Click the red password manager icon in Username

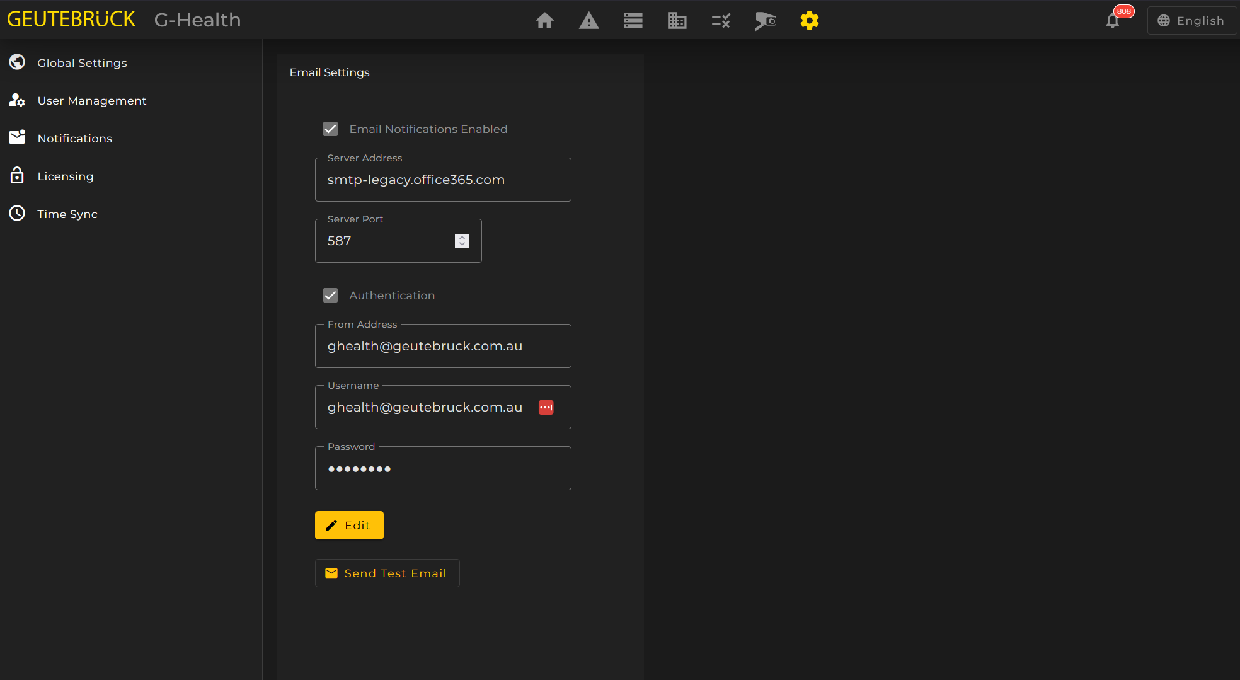pos(546,408)
